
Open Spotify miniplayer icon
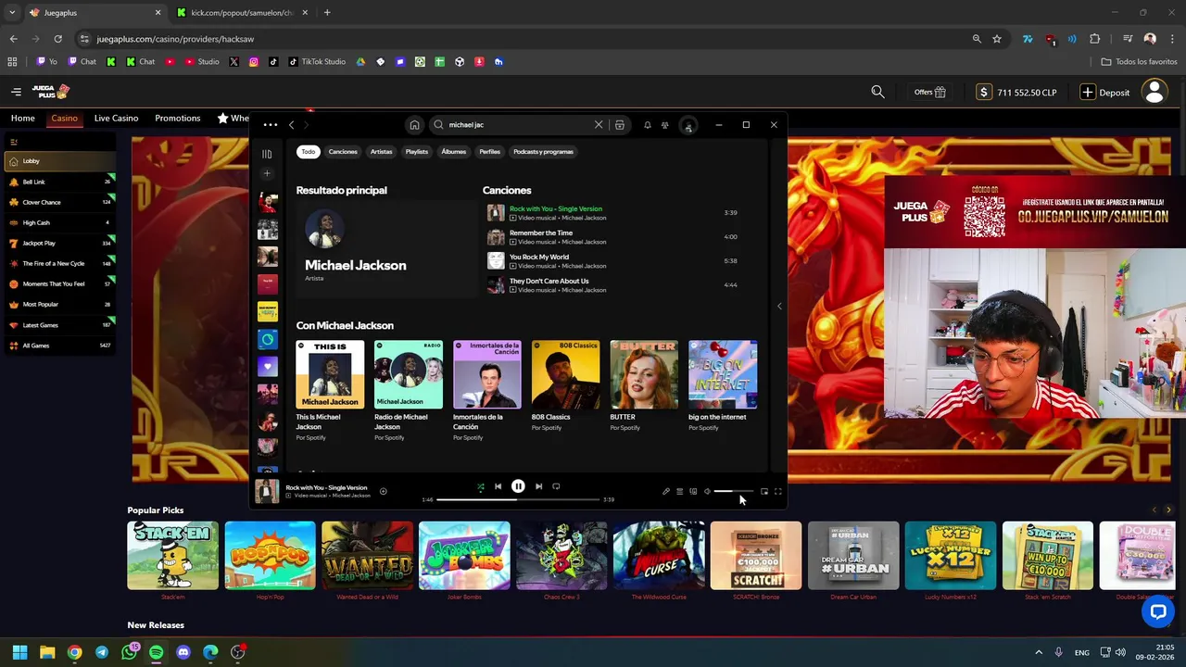click(764, 492)
